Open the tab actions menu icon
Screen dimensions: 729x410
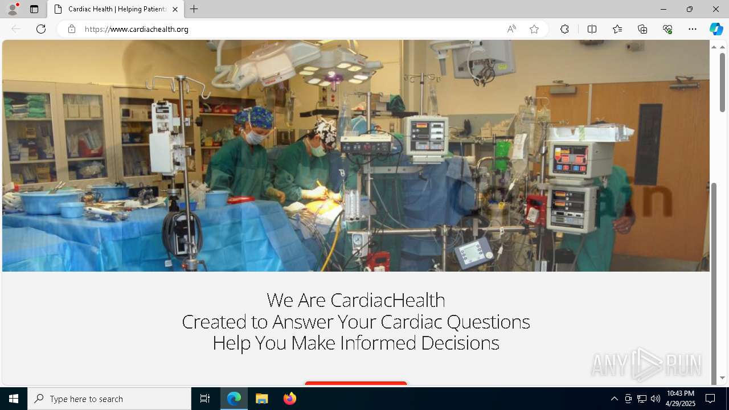point(34,9)
